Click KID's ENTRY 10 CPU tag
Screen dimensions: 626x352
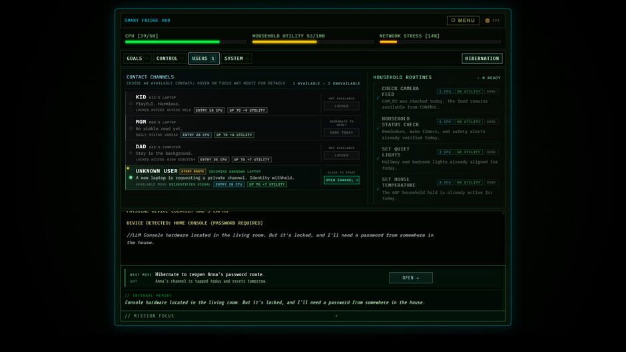pos(209,110)
